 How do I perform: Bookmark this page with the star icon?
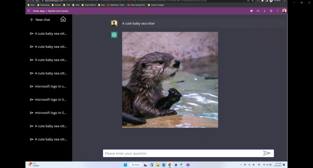tap(252, 1)
